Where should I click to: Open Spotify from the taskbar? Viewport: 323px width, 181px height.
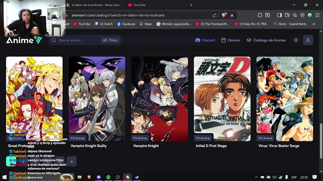click(x=108, y=177)
